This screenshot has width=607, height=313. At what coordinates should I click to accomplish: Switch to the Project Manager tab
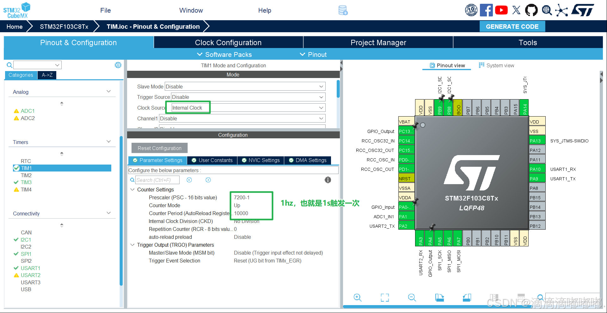click(378, 43)
